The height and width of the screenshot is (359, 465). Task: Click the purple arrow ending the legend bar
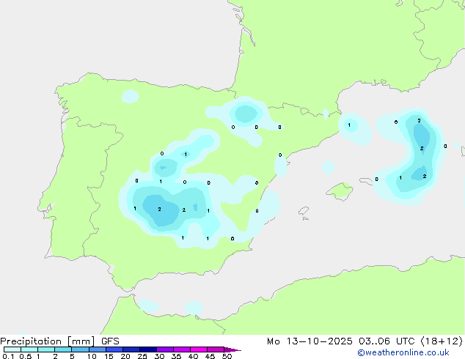pos(232,349)
